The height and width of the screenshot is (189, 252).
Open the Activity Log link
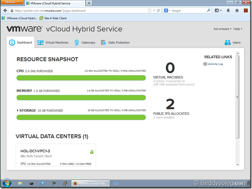tap(215, 64)
